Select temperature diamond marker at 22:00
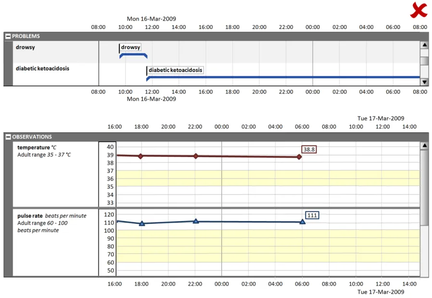Viewport: 432px width, 298px height. pyautogui.click(x=195, y=156)
